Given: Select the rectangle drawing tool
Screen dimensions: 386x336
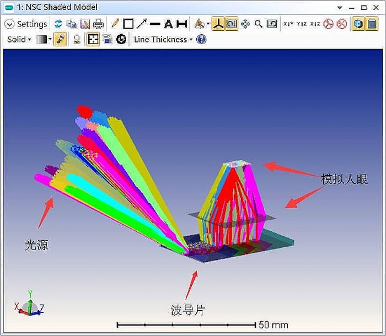Looking at the screenshot, I should pos(128,24).
